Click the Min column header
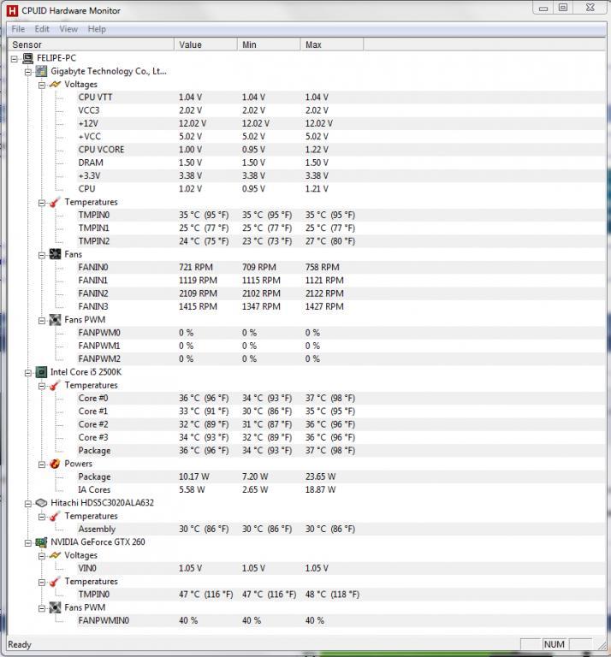 tap(269, 44)
